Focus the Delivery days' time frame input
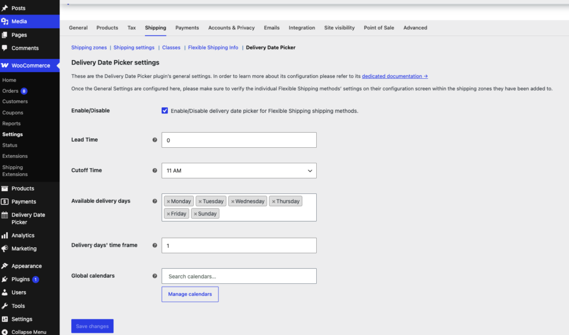 click(239, 246)
